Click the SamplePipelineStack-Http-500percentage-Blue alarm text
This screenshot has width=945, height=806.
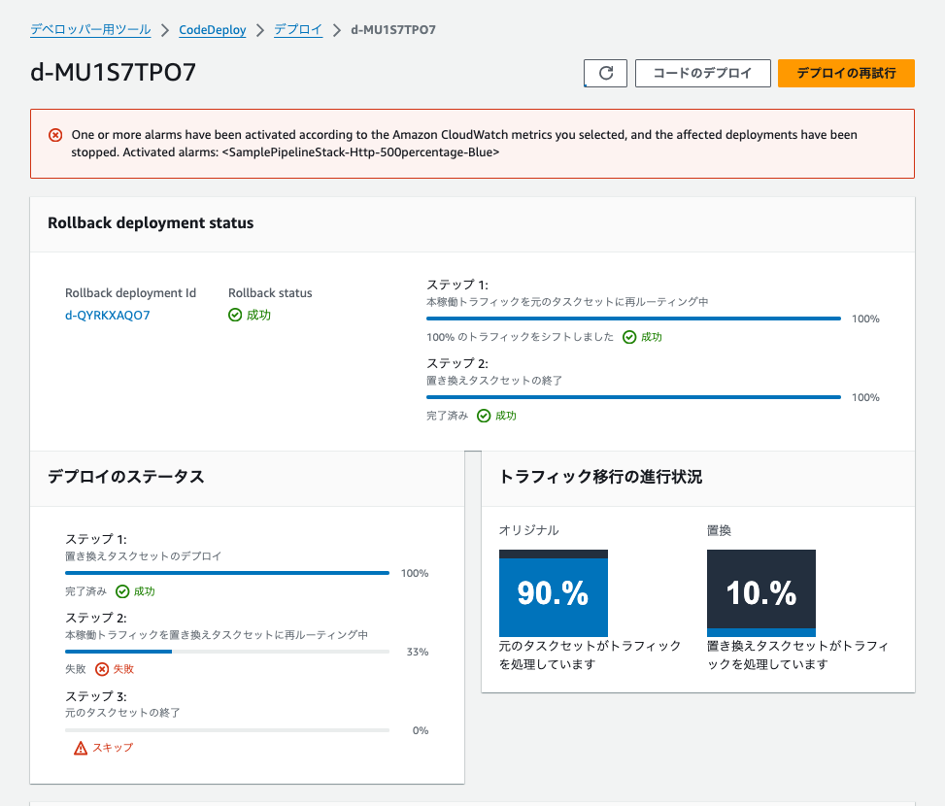[360, 152]
